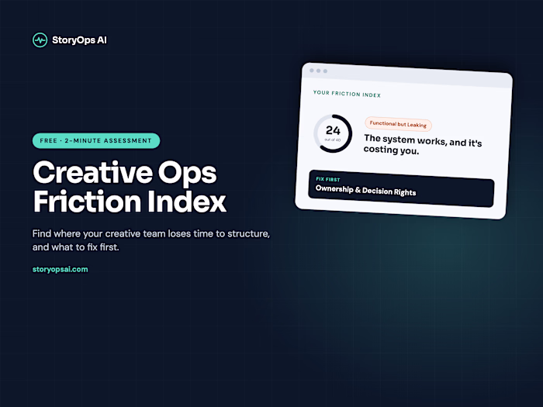Click the Ownership & Decision Rights text
The height and width of the screenshot is (407, 543).
pyautogui.click(x=365, y=190)
